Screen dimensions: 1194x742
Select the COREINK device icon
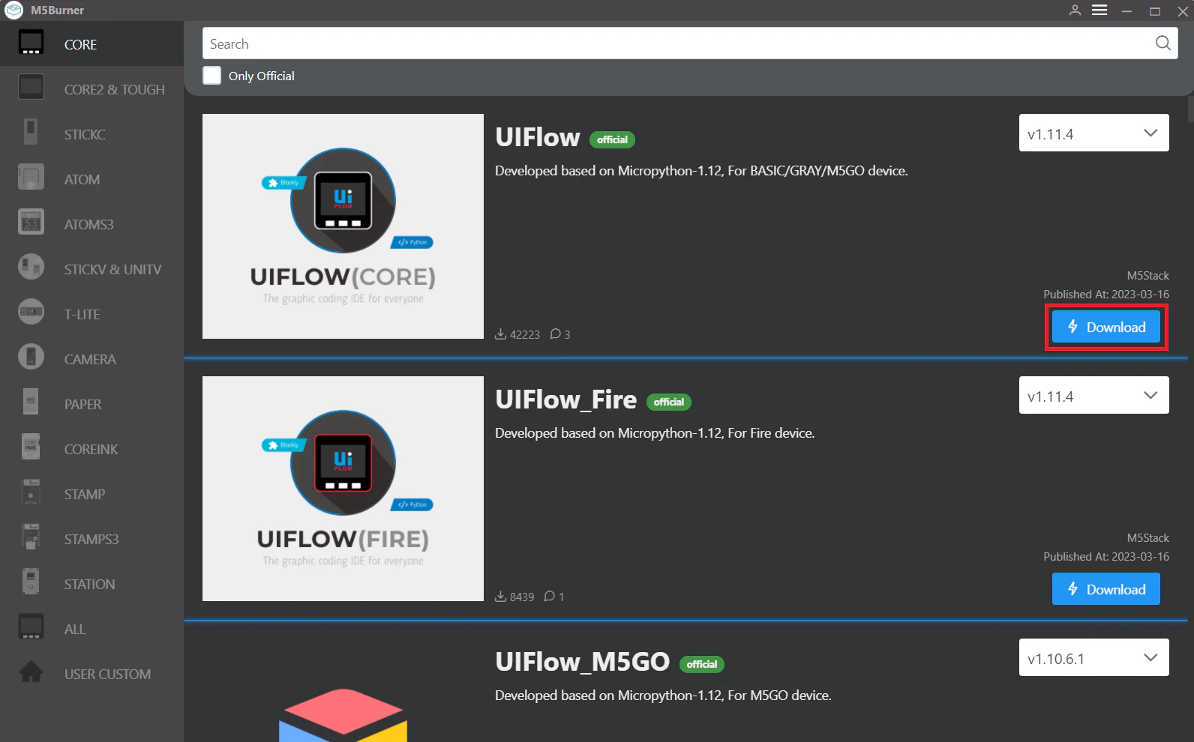click(x=31, y=447)
